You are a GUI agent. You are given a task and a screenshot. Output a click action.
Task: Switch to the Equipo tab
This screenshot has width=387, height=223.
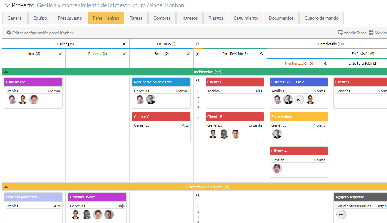[x=40, y=18]
